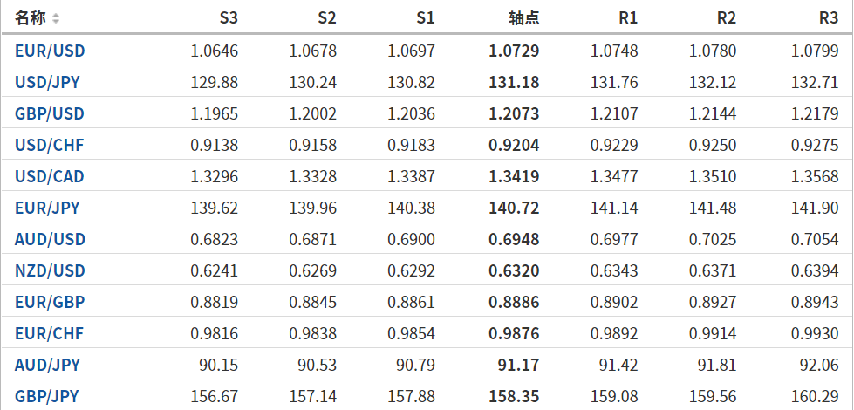Click the USD/JPY S1 value 130.82

[413, 83]
